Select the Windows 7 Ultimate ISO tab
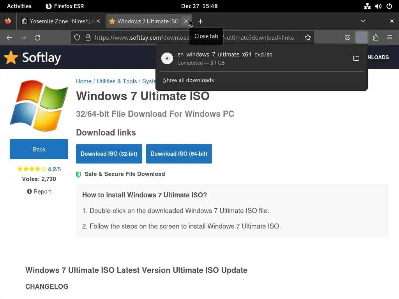The image size is (399, 299). 148,21
